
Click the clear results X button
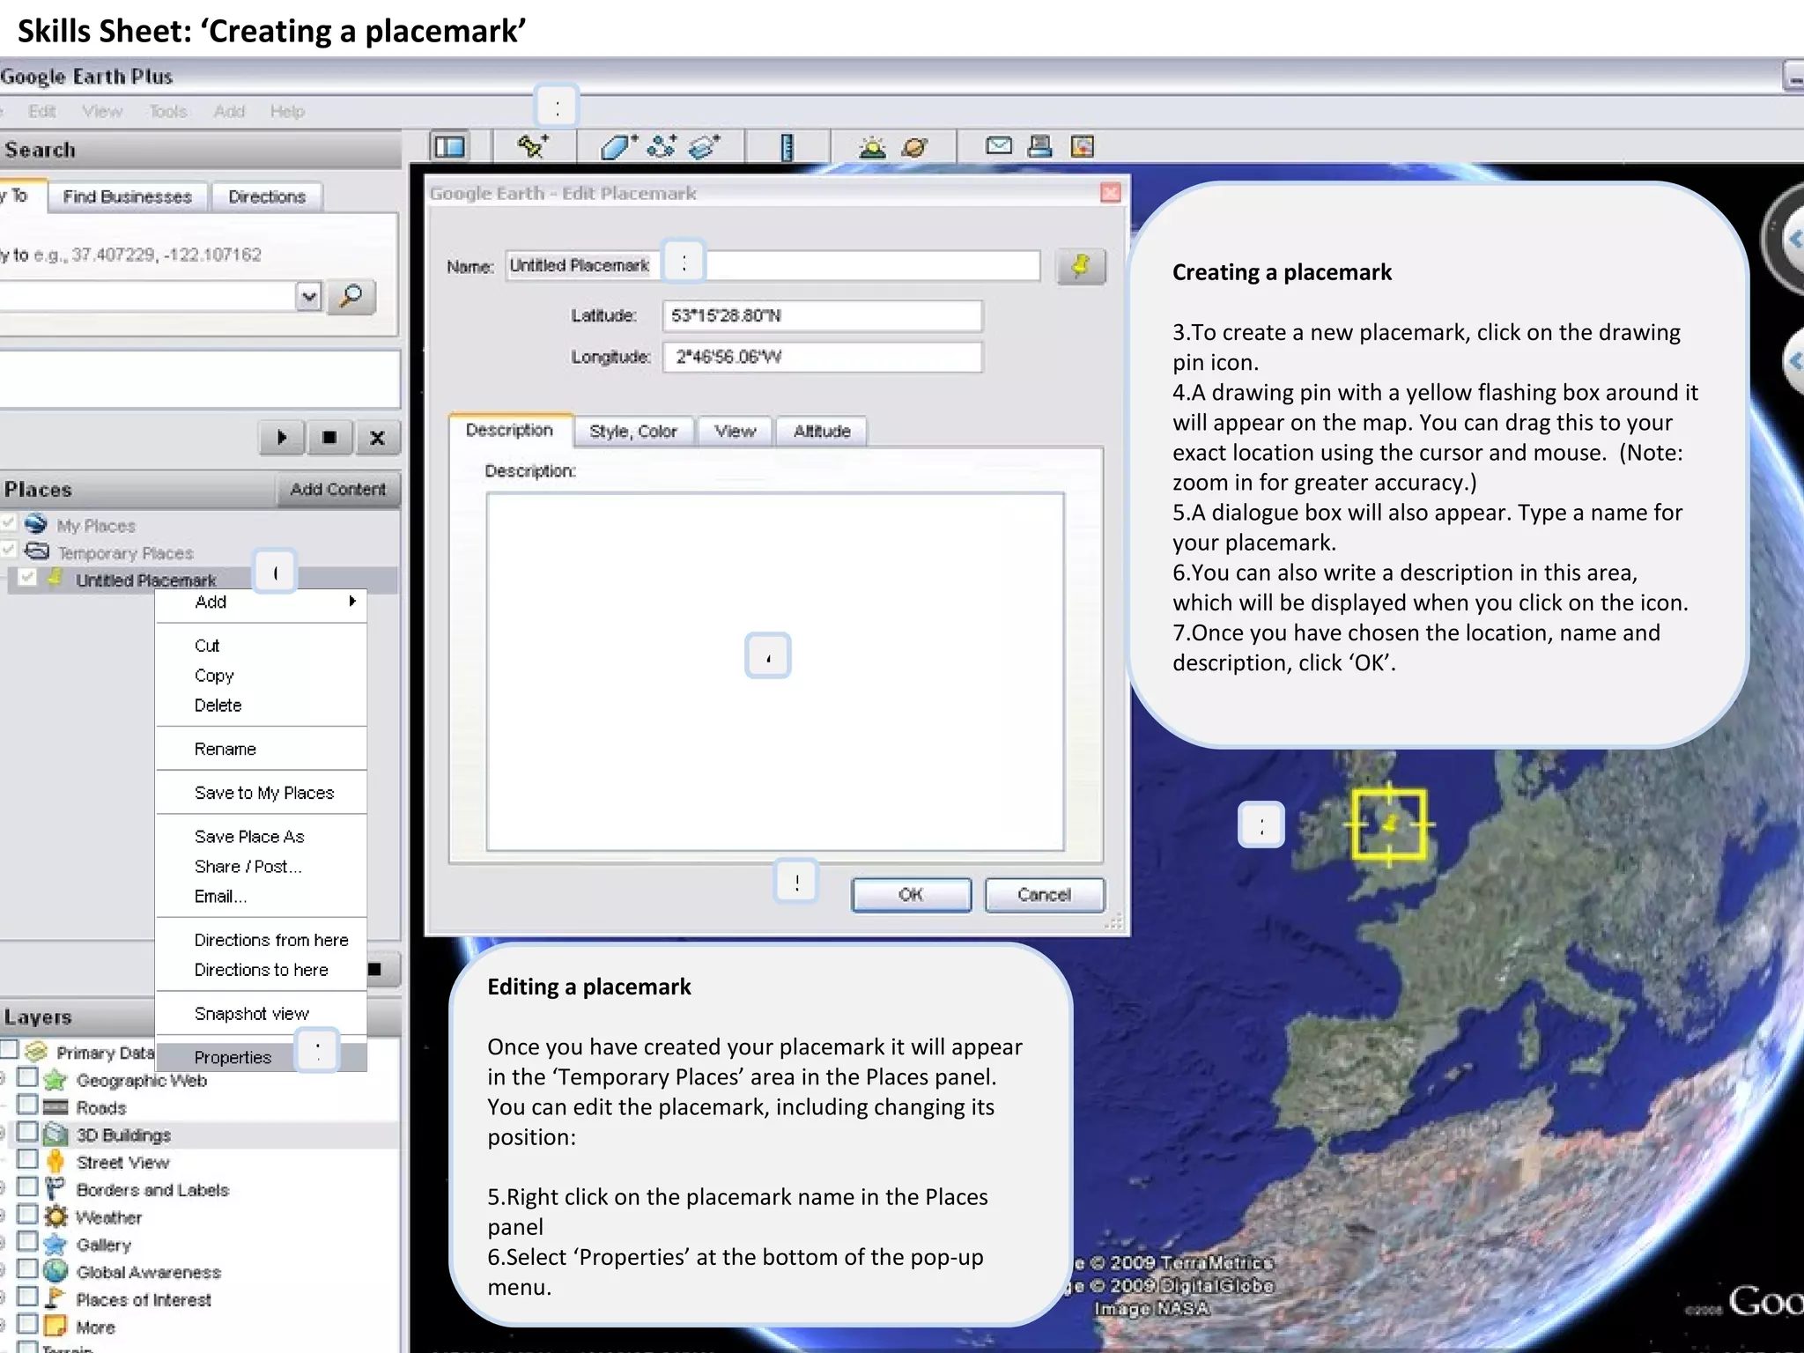(377, 437)
